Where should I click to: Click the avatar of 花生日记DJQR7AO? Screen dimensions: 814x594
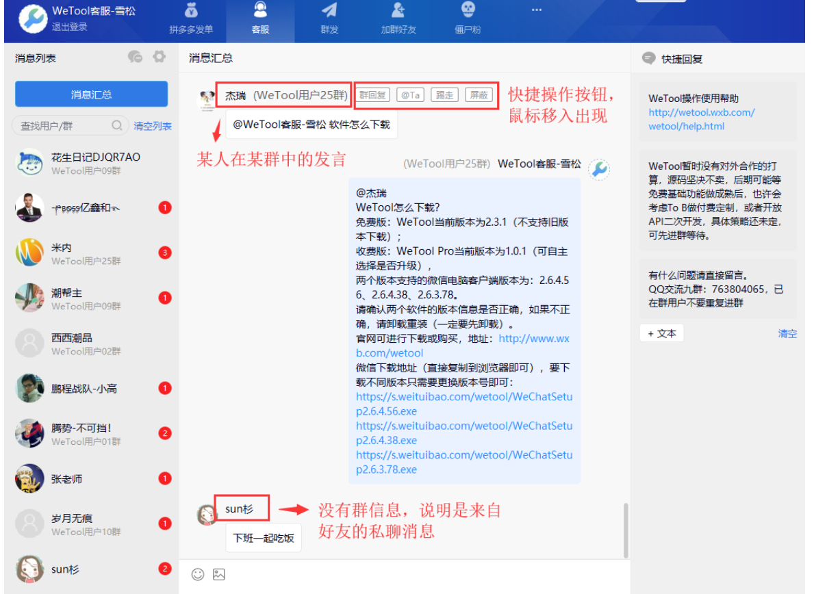click(x=29, y=163)
